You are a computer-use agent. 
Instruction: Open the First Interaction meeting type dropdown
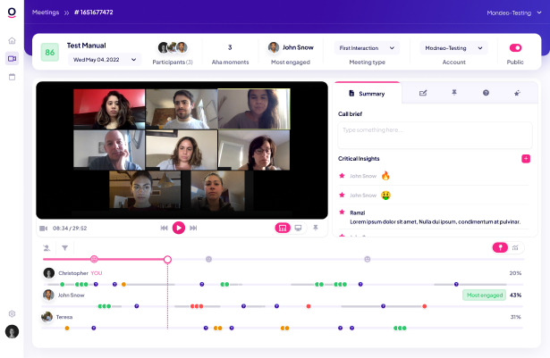coord(367,48)
